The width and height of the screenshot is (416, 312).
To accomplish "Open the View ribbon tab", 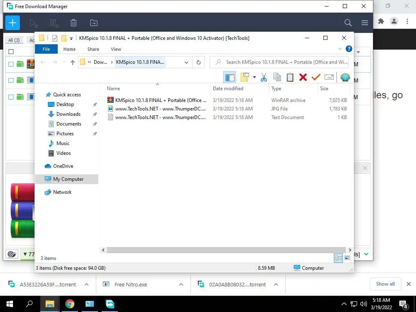I will coord(116,49).
